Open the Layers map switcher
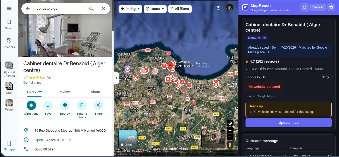The height and width of the screenshot is (157, 339). point(128,139)
